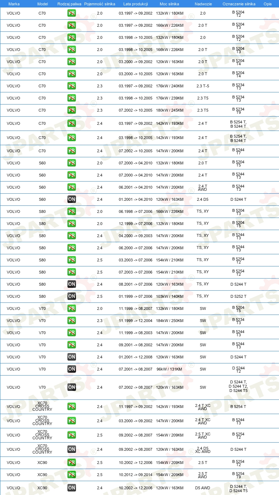Click XC70 CROSS COUNTRY in the 11.1997 row
The image size is (279, 495).
42,407
